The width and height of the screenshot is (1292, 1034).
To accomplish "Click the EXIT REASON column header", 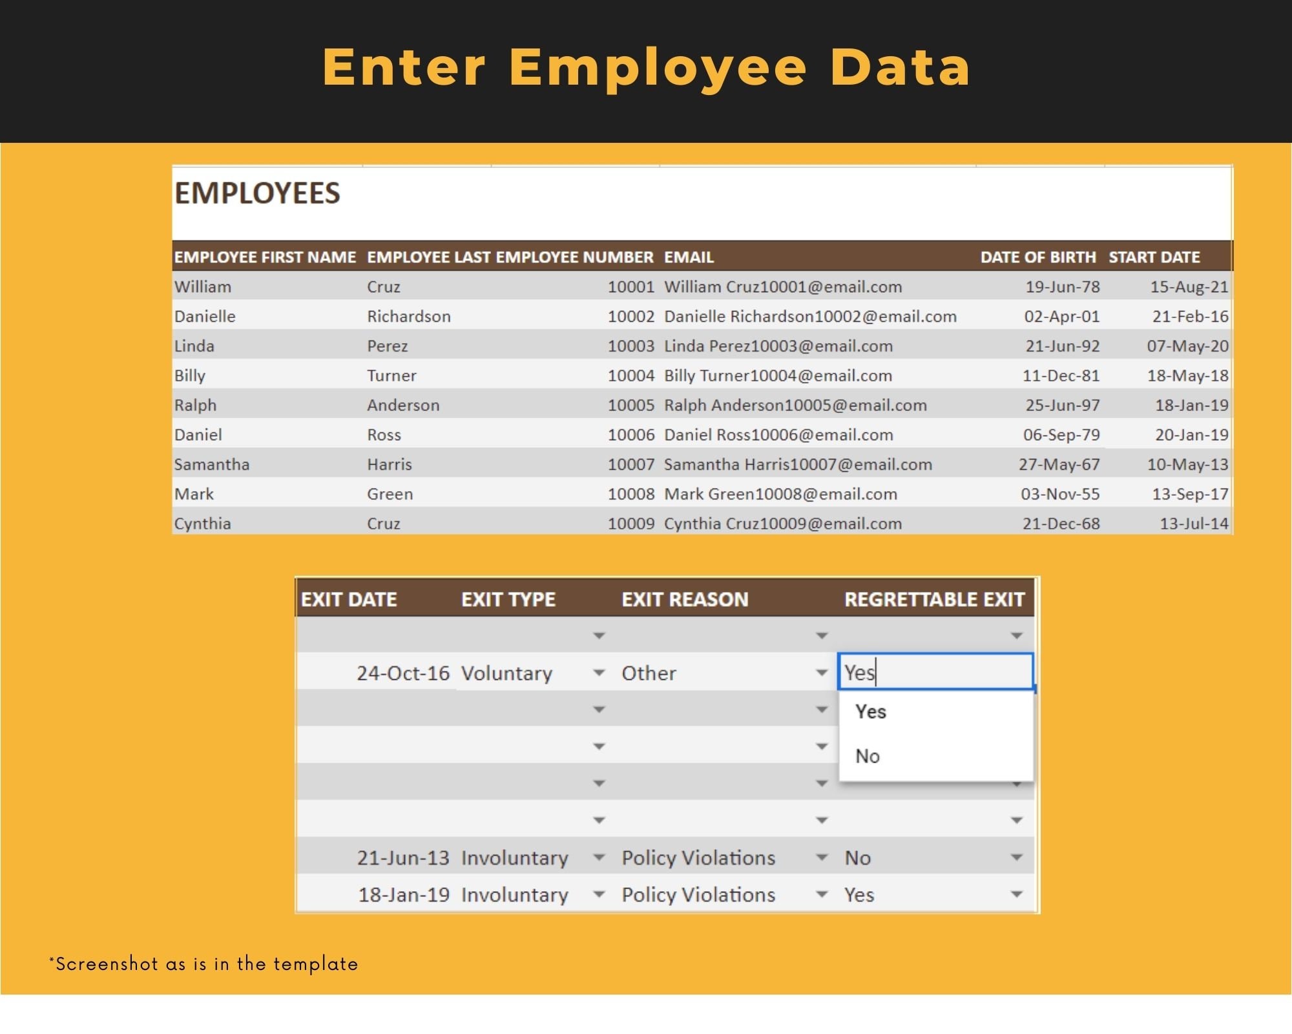I will click(685, 599).
